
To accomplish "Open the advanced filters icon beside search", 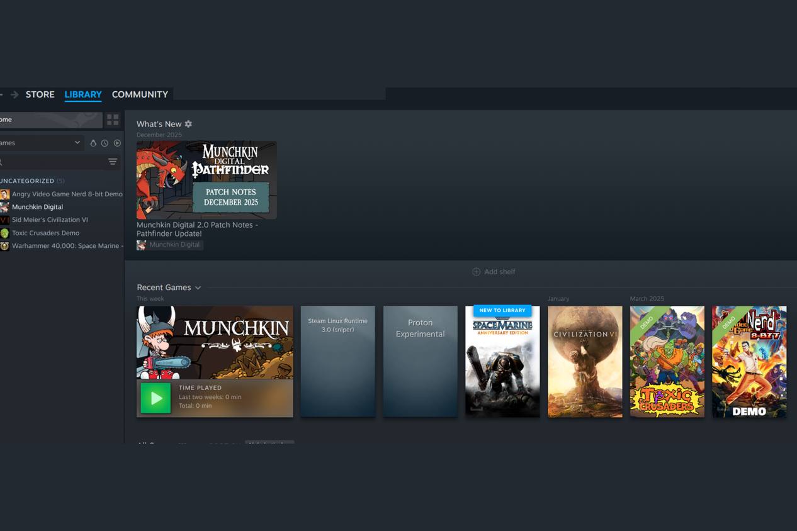I will (113, 162).
